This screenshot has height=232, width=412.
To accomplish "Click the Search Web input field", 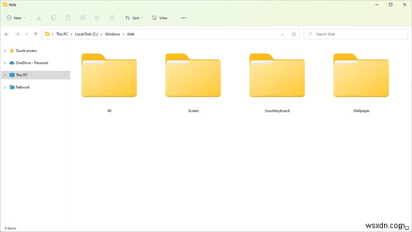I will (x=356, y=34).
